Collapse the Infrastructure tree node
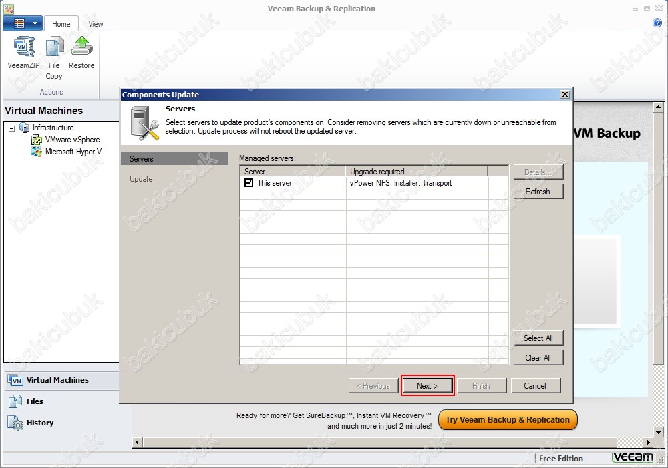This screenshot has height=468, width=668. click(x=11, y=128)
